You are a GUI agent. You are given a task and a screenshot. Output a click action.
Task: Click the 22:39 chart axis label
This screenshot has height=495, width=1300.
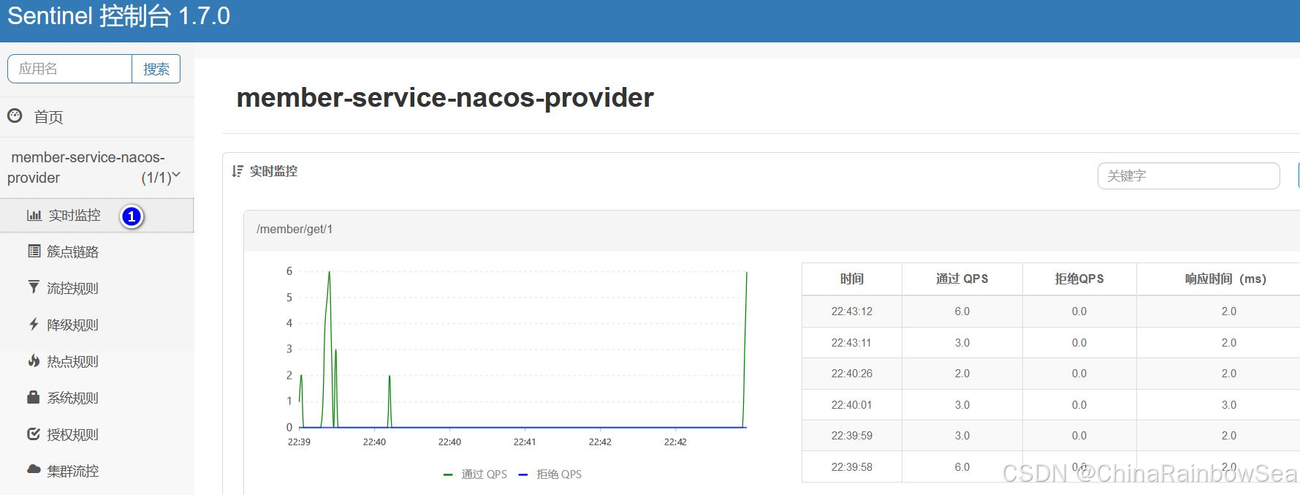point(299,442)
